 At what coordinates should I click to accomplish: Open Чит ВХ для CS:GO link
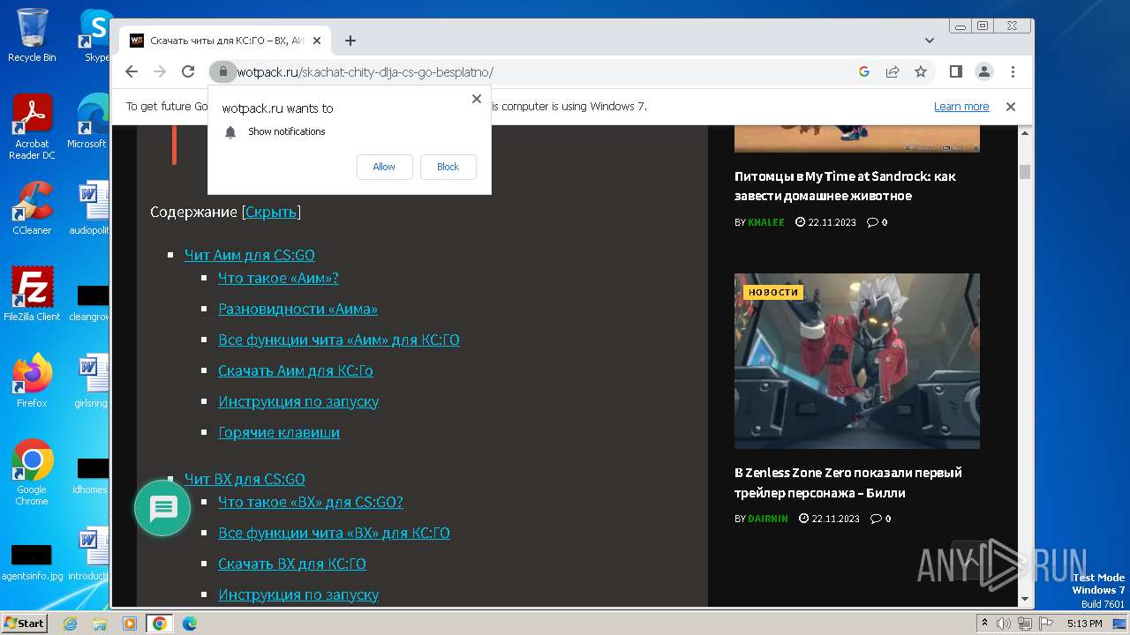click(245, 479)
